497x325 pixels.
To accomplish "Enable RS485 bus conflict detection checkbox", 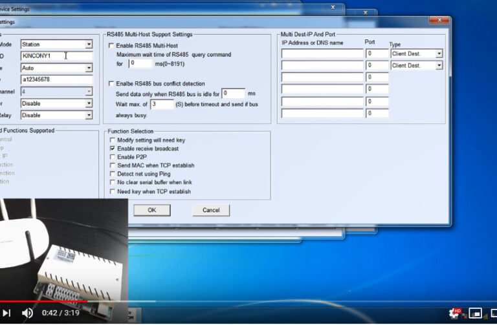I will point(111,83).
